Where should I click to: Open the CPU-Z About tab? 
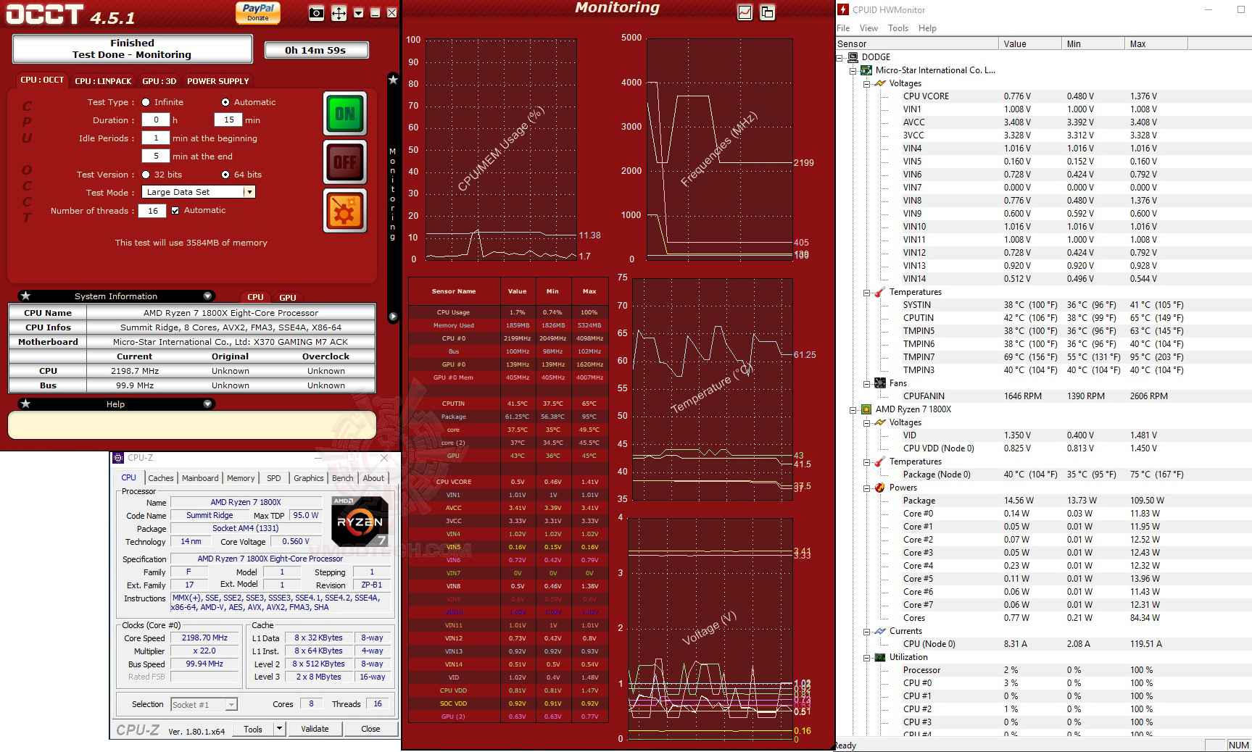tap(373, 478)
